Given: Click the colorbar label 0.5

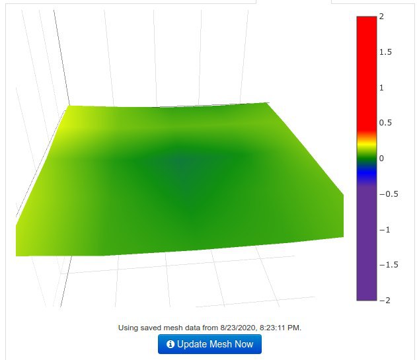Looking at the screenshot, I should click(385, 123).
